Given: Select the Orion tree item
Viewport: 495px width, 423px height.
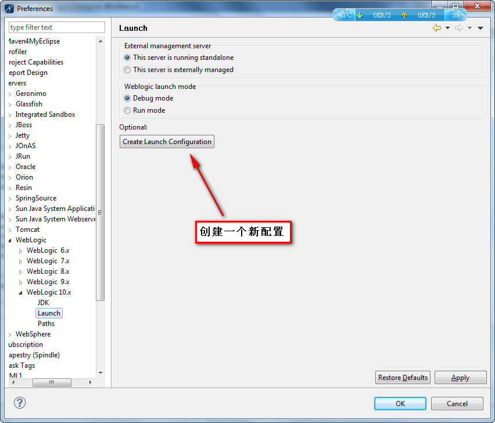Looking at the screenshot, I should 24,177.
